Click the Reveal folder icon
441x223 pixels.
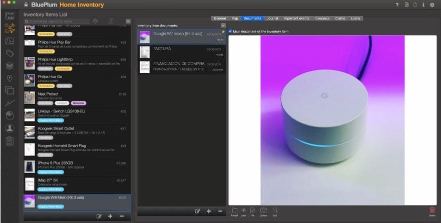[x=235, y=210]
